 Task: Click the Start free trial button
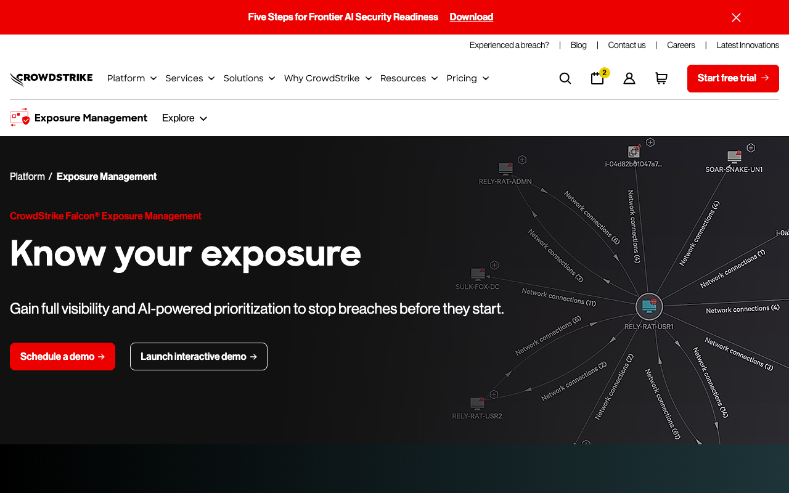[x=733, y=78]
